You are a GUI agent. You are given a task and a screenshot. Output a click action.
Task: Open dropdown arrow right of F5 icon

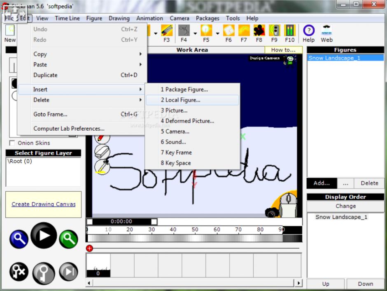pos(217,33)
